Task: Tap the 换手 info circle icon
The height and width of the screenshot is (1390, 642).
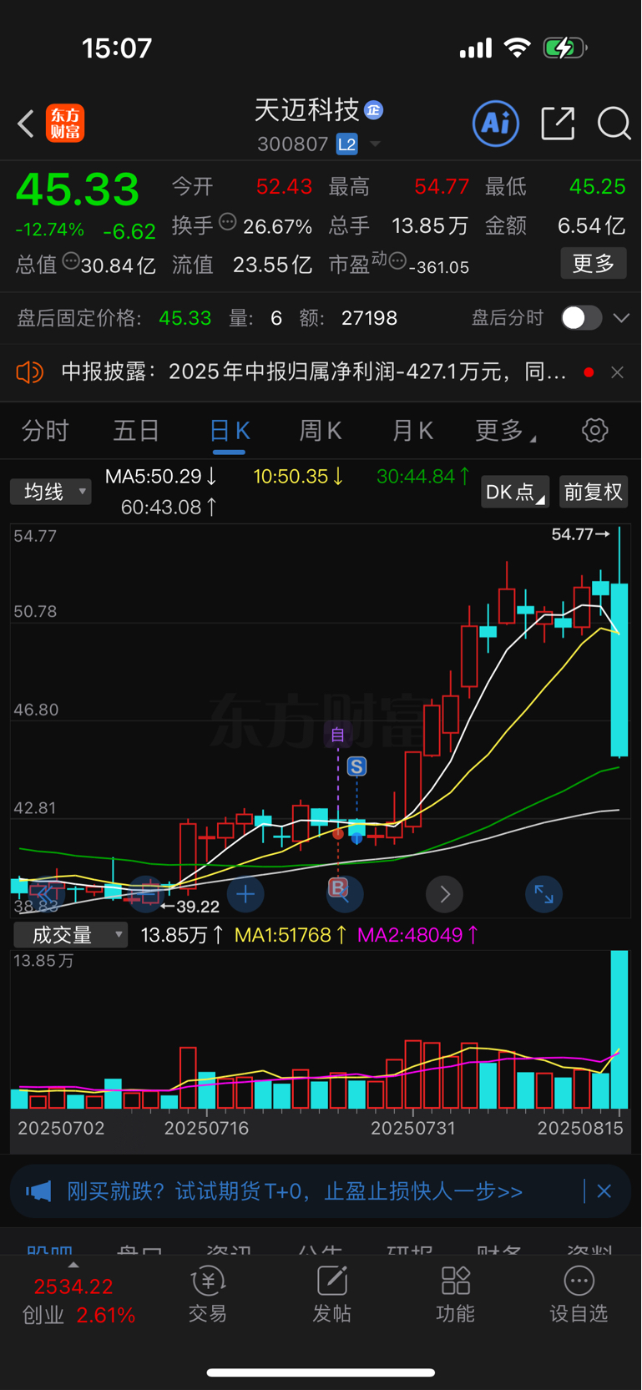Action: (227, 222)
